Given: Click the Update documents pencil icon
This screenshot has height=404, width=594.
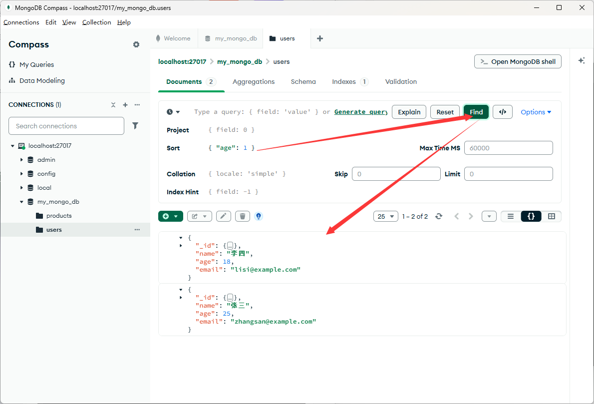Looking at the screenshot, I should 224,216.
